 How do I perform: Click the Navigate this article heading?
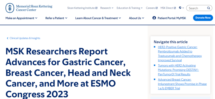[x=171, y=42]
